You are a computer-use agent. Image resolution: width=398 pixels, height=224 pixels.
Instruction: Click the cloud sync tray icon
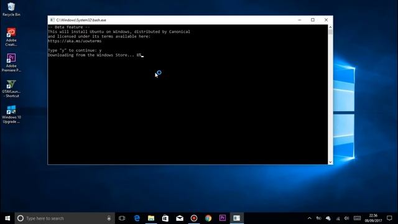(328, 218)
